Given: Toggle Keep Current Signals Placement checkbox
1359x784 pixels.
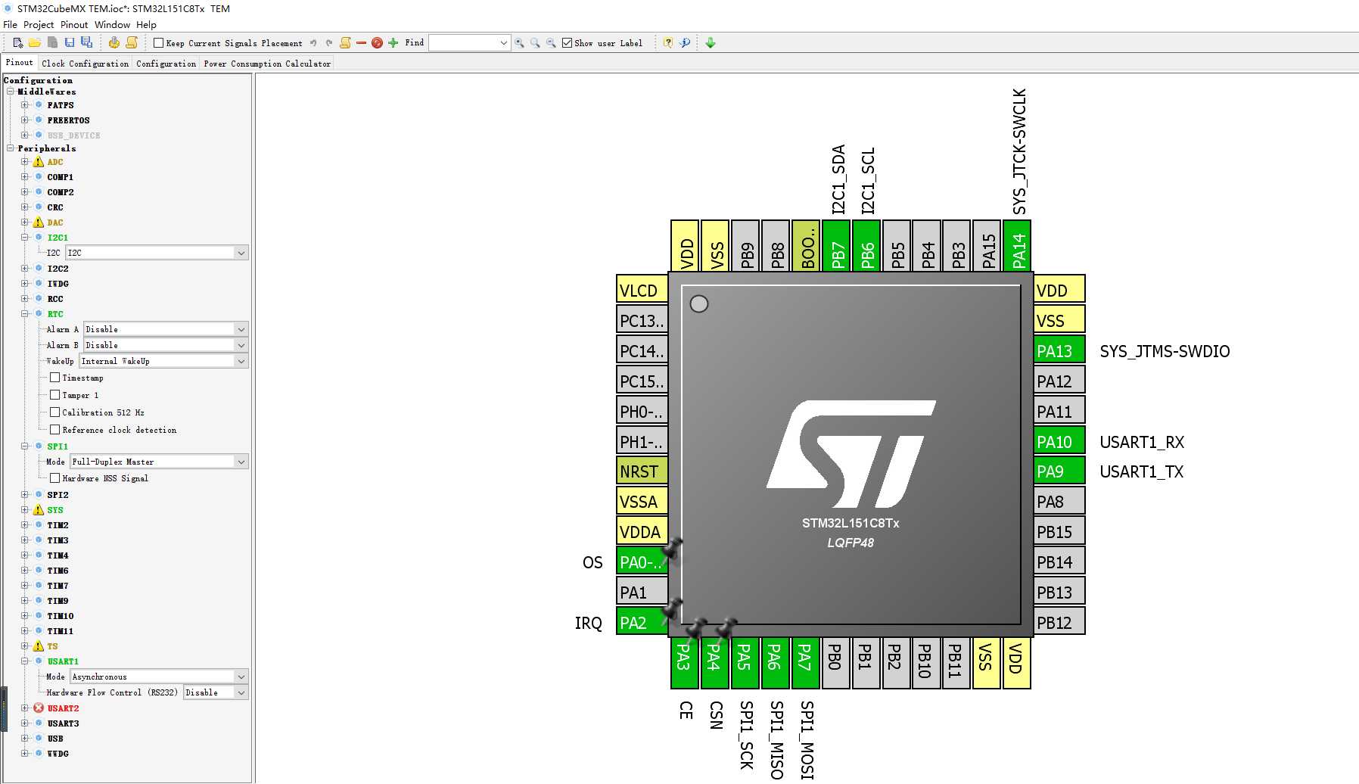Looking at the screenshot, I should coord(158,43).
